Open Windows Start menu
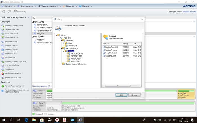Image resolution: width=197 pixels, height=123 pixels. click(4, 120)
